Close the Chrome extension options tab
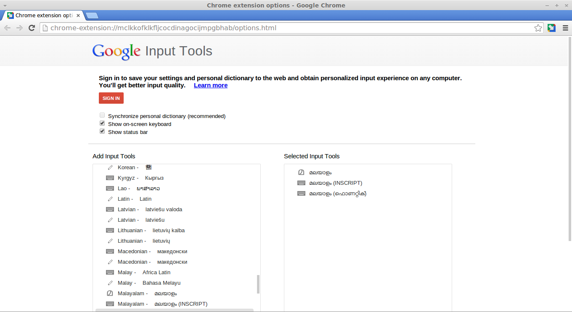This screenshot has height=312, width=572. (78, 16)
